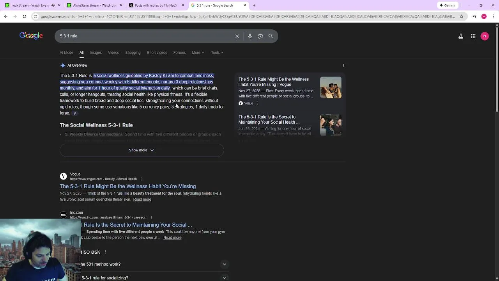Open side card Vogue 5-3-1 Rule article
499x281 pixels.
click(273, 82)
